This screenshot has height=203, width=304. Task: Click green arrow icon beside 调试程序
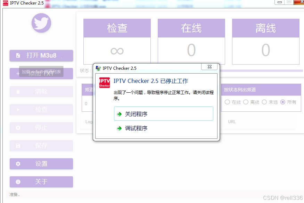tap(120, 128)
